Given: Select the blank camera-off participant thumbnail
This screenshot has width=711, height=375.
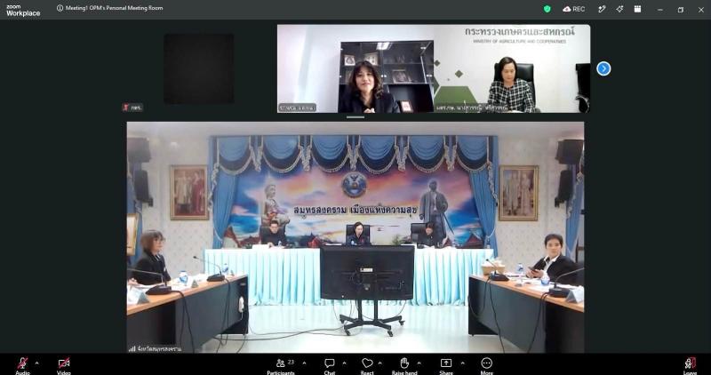Looking at the screenshot, I should tap(199, 68).
